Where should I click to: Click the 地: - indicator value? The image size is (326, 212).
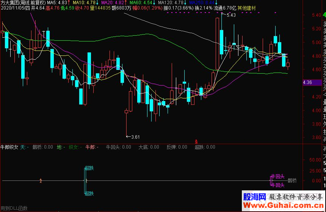pyautogui.click(x=61, y=147)
